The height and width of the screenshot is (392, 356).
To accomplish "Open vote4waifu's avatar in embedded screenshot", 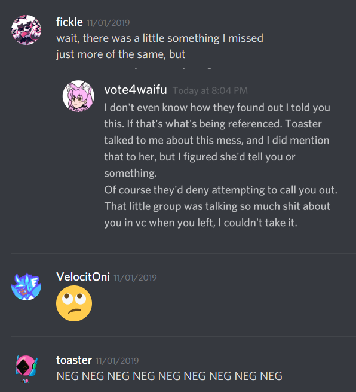I will coord(78,96).
